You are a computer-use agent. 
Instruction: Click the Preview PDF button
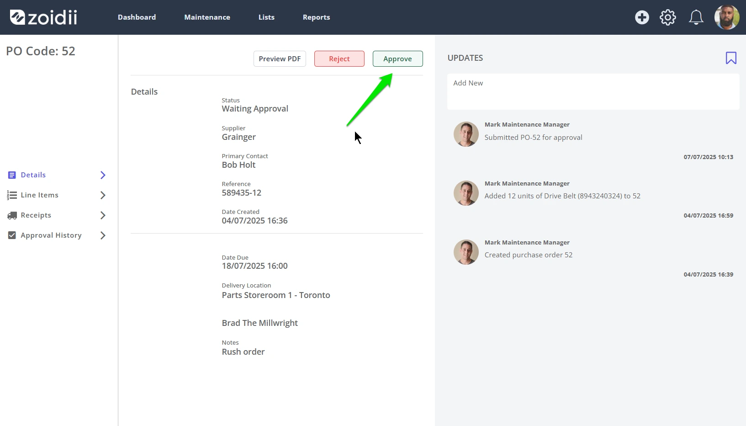pyautogui.click(x=280, y=59)
